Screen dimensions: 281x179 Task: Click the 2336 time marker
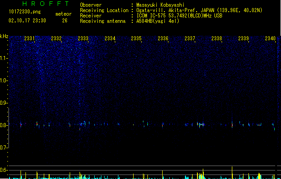coord(163,38)
